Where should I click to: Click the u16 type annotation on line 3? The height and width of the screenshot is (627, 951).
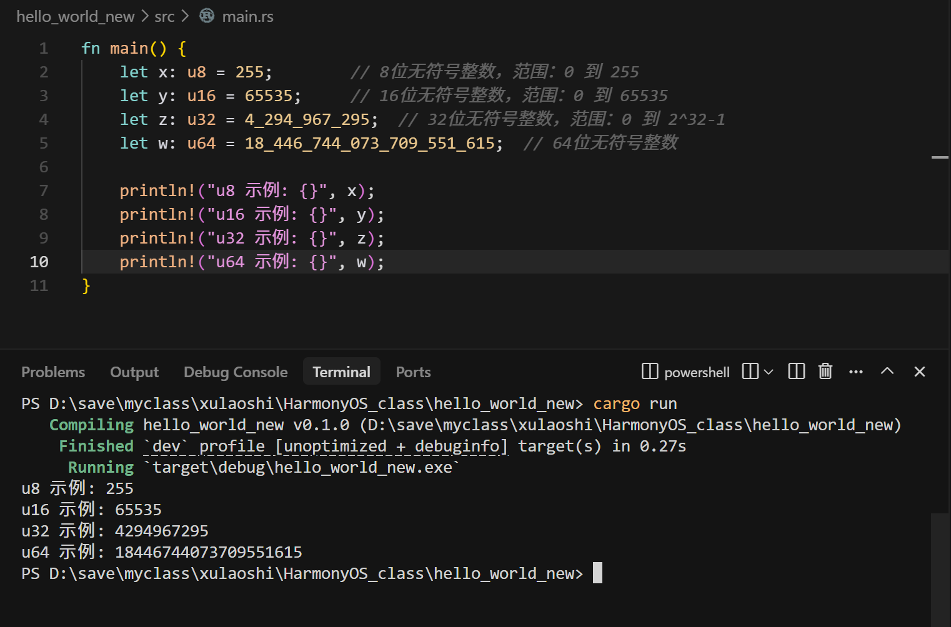[201, 96]
